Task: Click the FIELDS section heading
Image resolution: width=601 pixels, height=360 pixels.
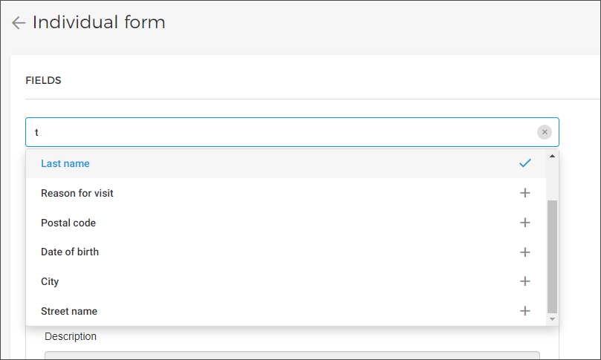Action: coord(43,80)
